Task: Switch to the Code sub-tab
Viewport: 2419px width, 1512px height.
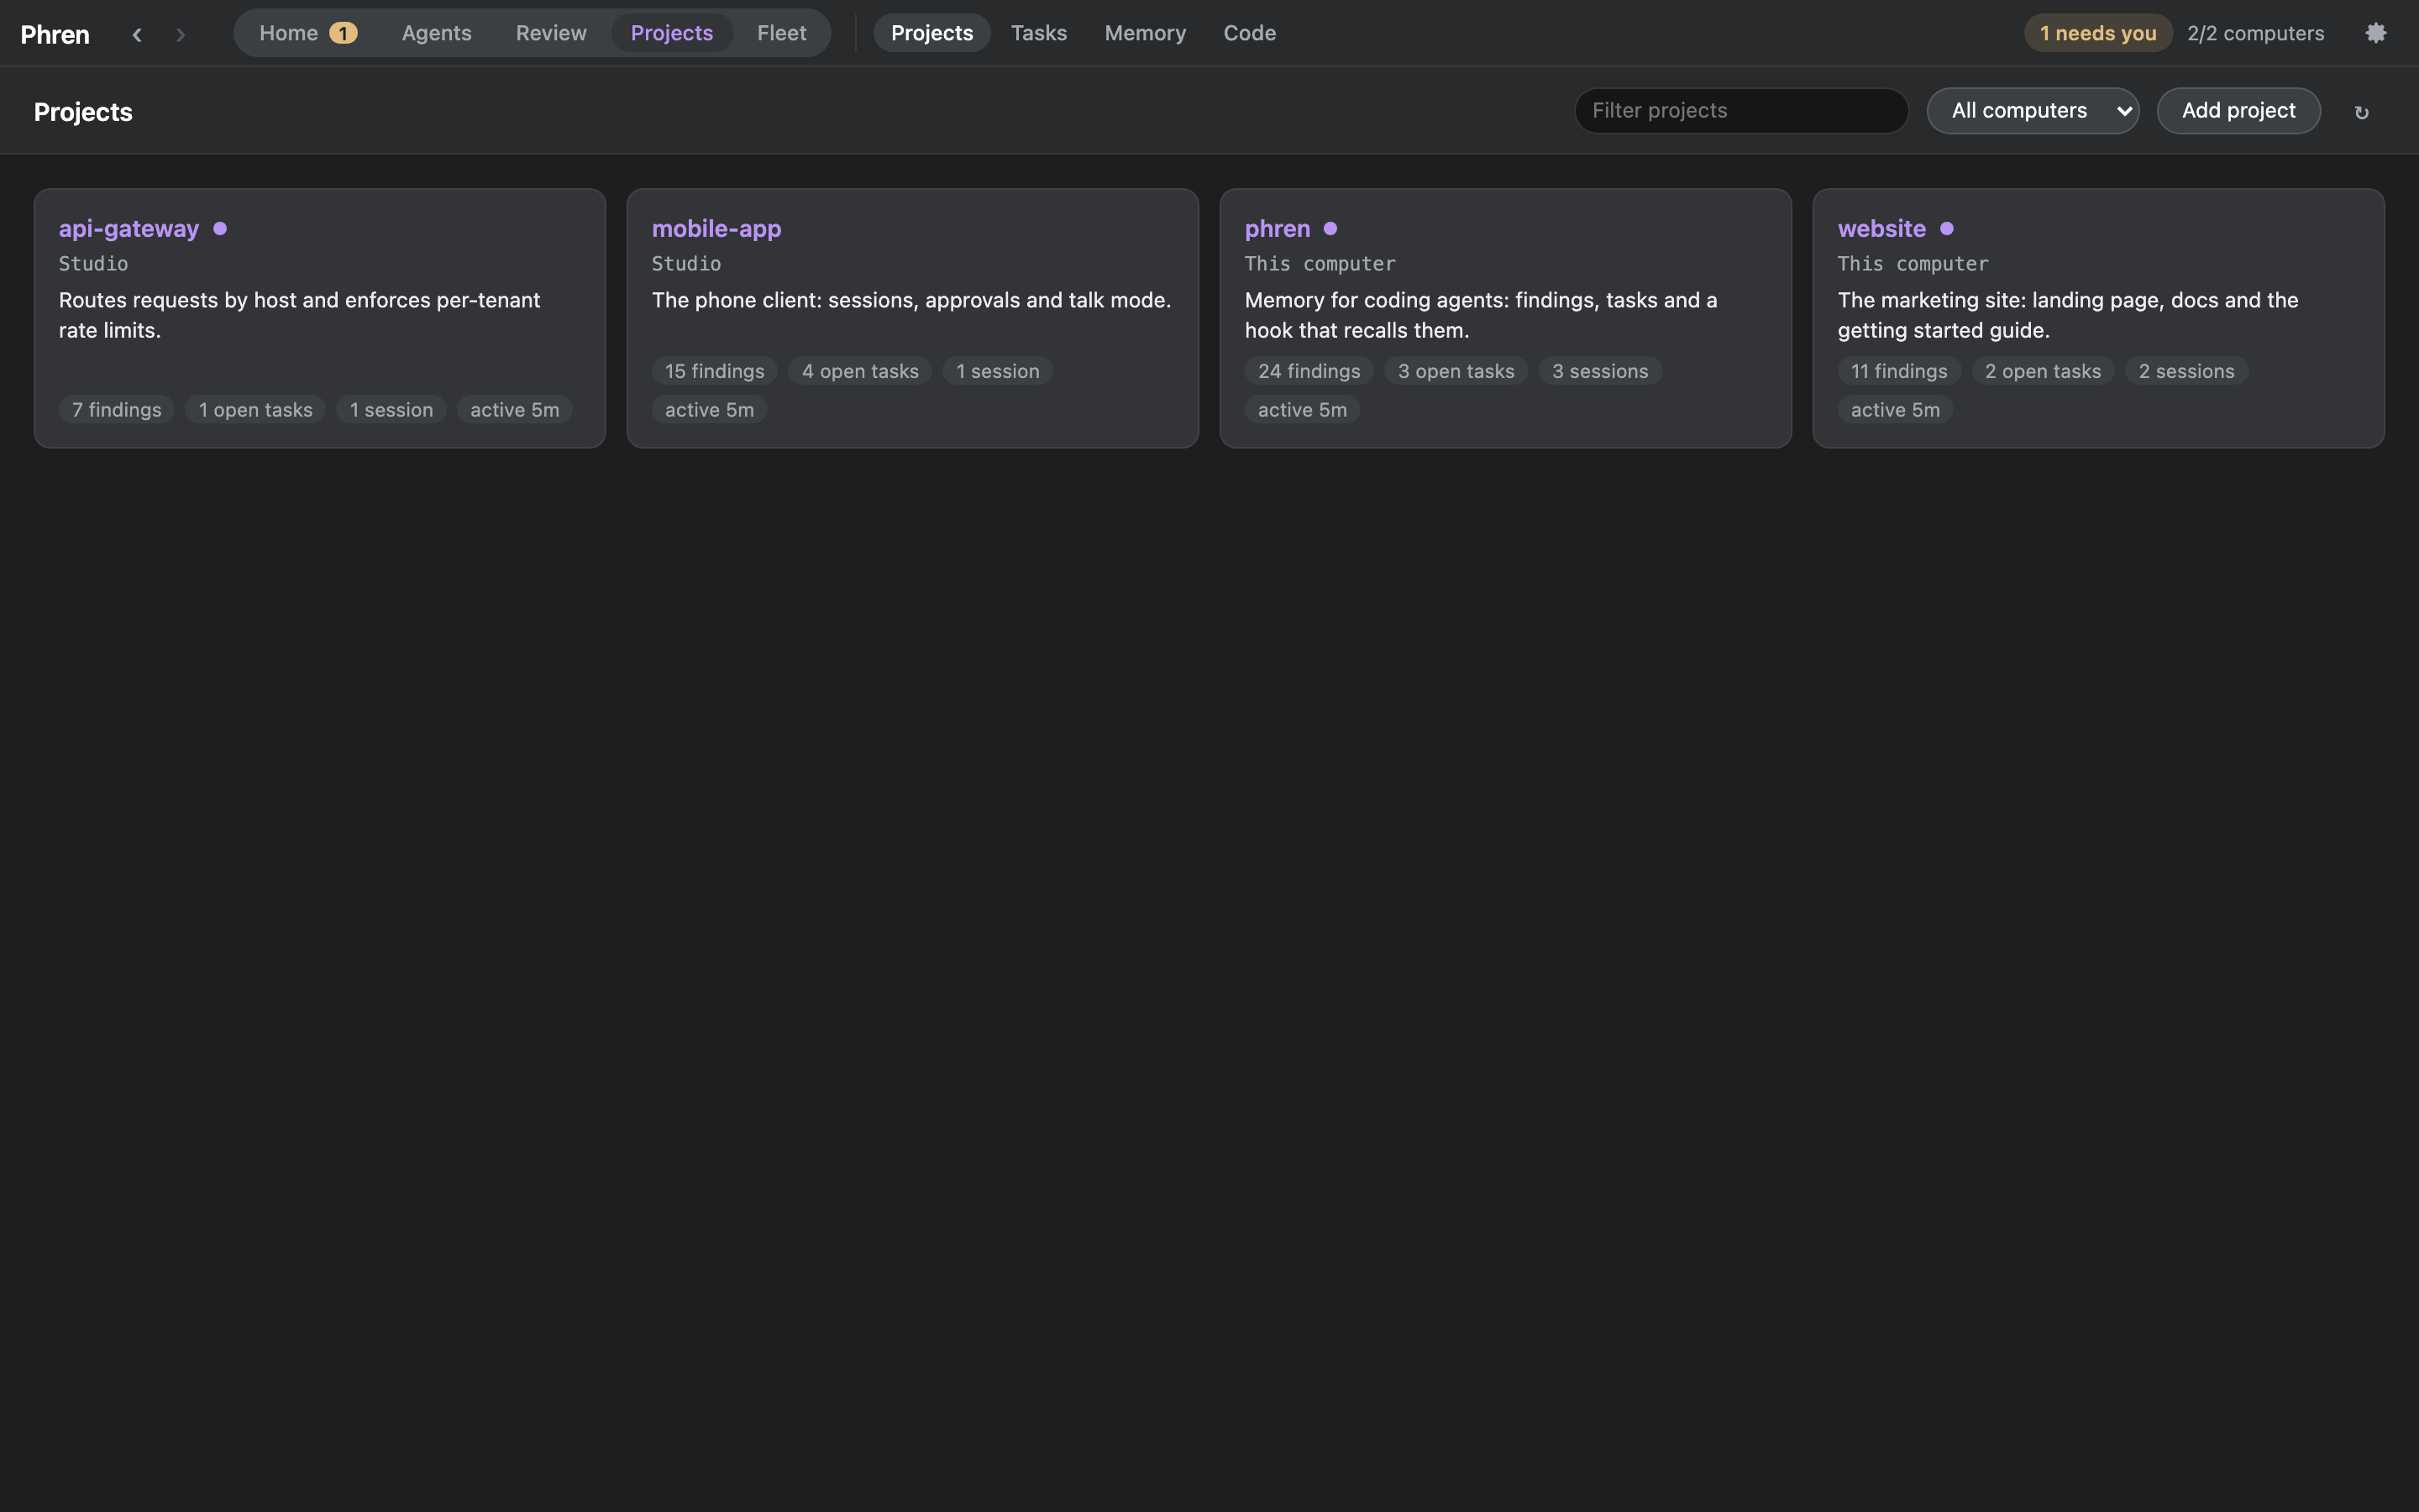Action: pos(1250,33)
